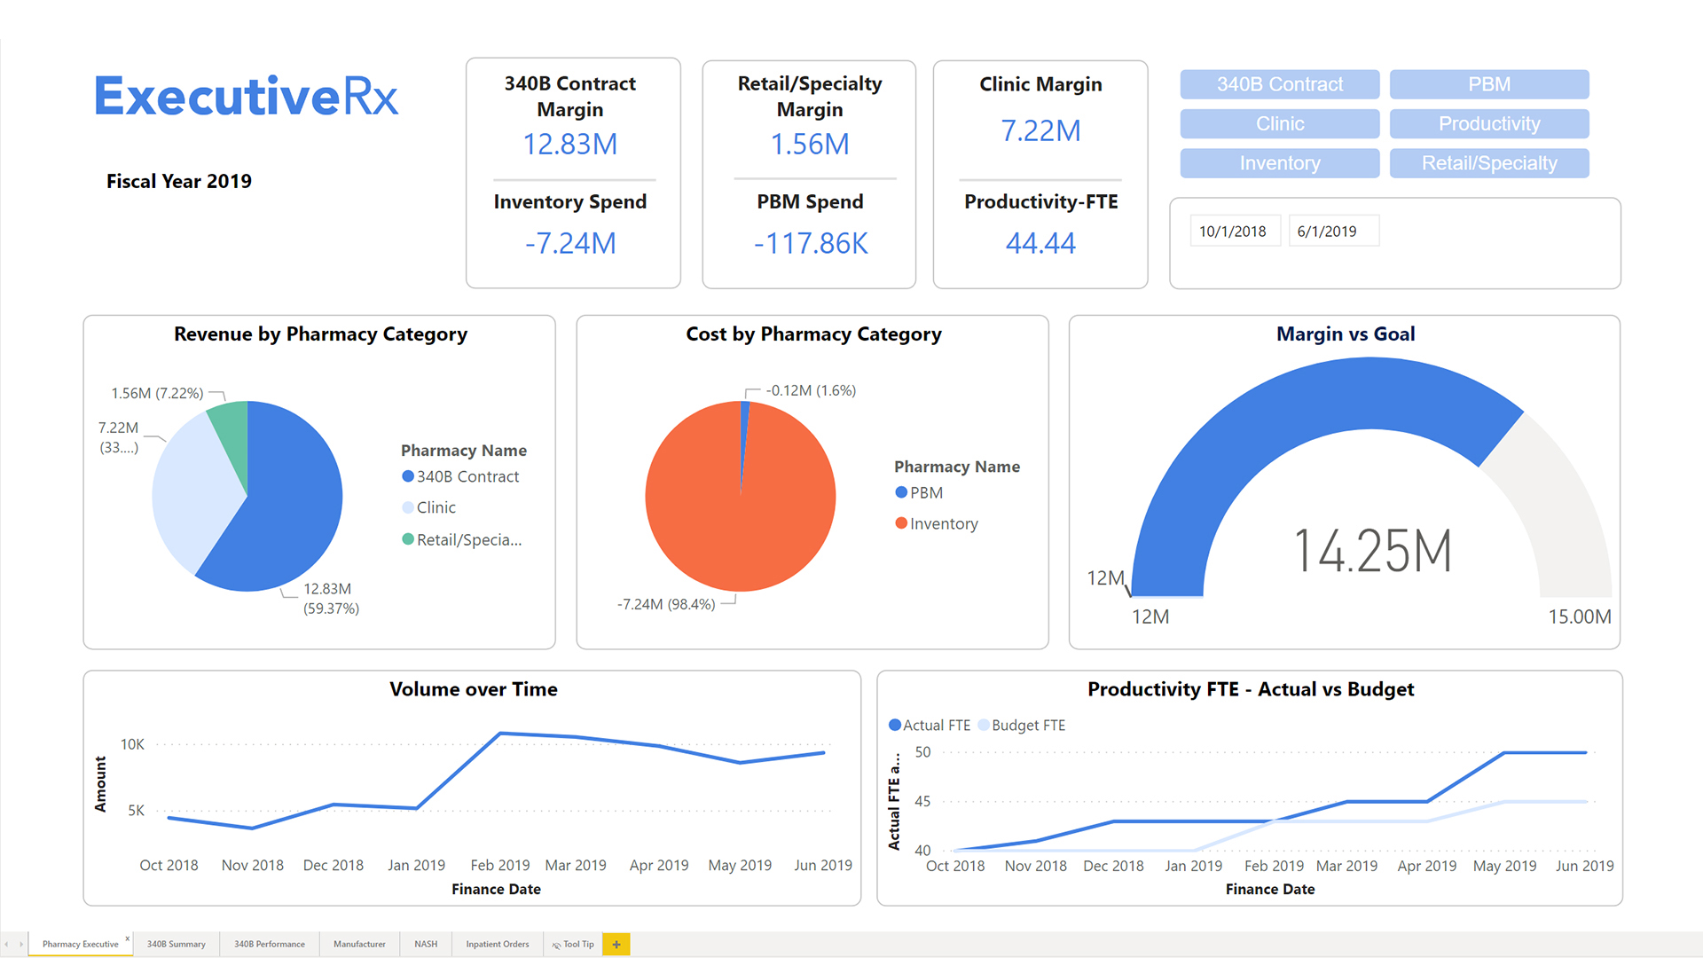Switch to 340B Summary tab

coord(177,945)
